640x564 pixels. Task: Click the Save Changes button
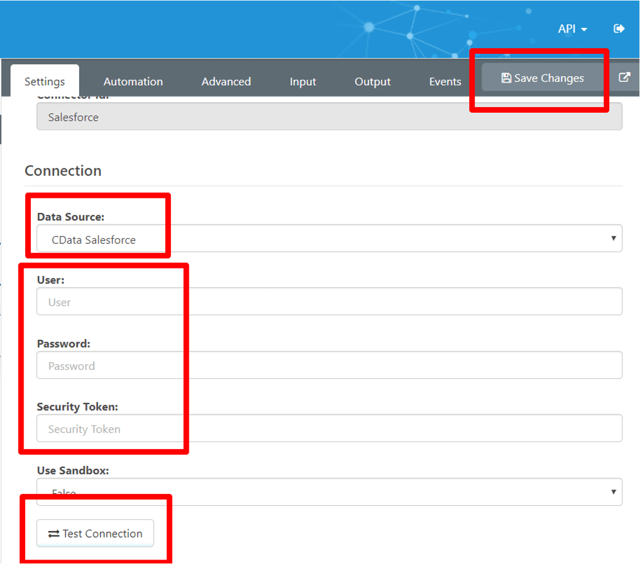tap(542, 77)
